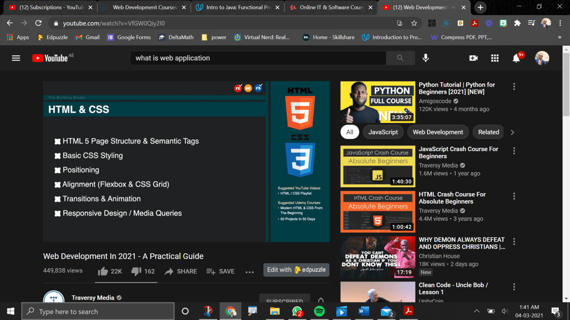The height and width of the screenshot is (320, 570).
Task: Open options for WHY DEMON ALWAYS DEFEAT video
Action: click(514, 241)
